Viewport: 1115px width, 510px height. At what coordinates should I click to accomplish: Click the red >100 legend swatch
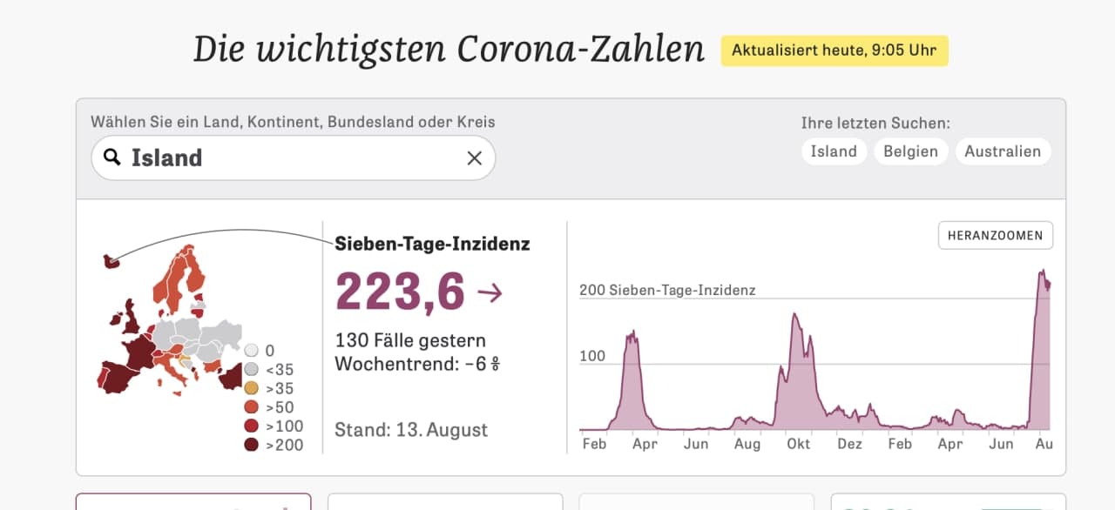(x=252, y=426)
